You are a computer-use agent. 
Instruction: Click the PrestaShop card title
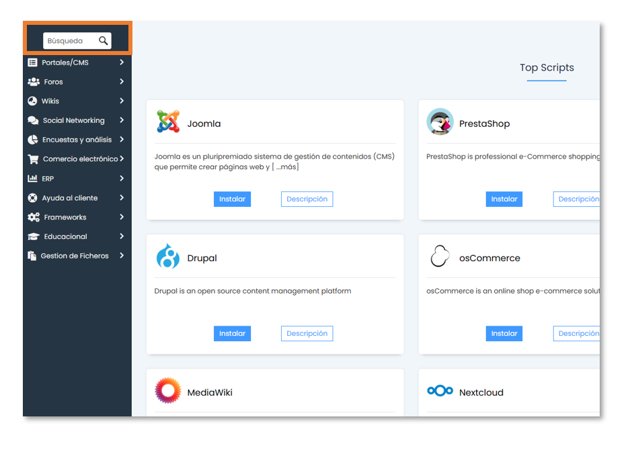[x=484, y=124]
